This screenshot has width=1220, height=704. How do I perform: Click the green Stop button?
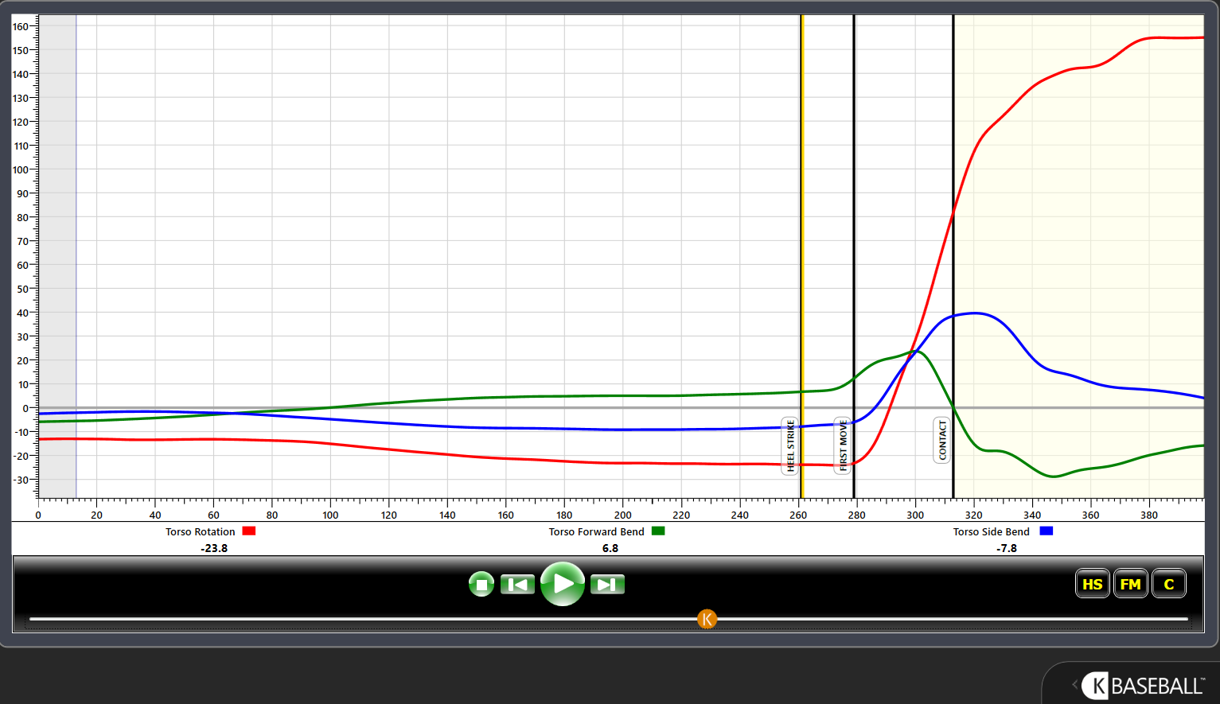(x=481, y=585)
